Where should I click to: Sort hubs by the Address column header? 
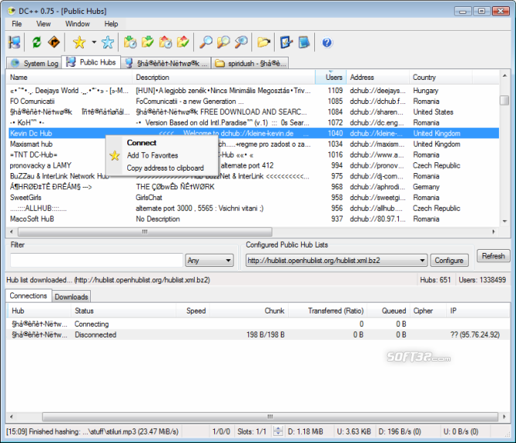point(378,78)
